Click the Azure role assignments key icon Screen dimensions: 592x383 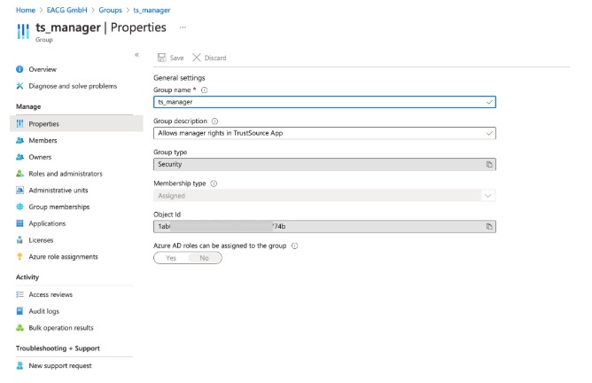tap(19, 257)
